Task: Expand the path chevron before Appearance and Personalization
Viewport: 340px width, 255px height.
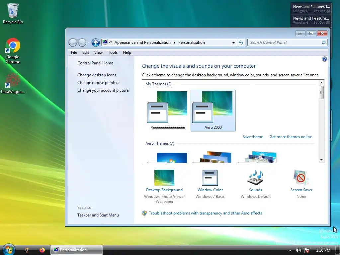Action: (111, 42)
